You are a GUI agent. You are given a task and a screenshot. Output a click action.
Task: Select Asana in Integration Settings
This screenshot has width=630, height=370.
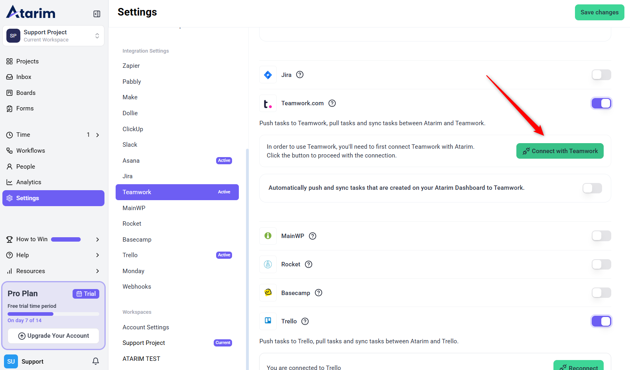coord(131,161)
